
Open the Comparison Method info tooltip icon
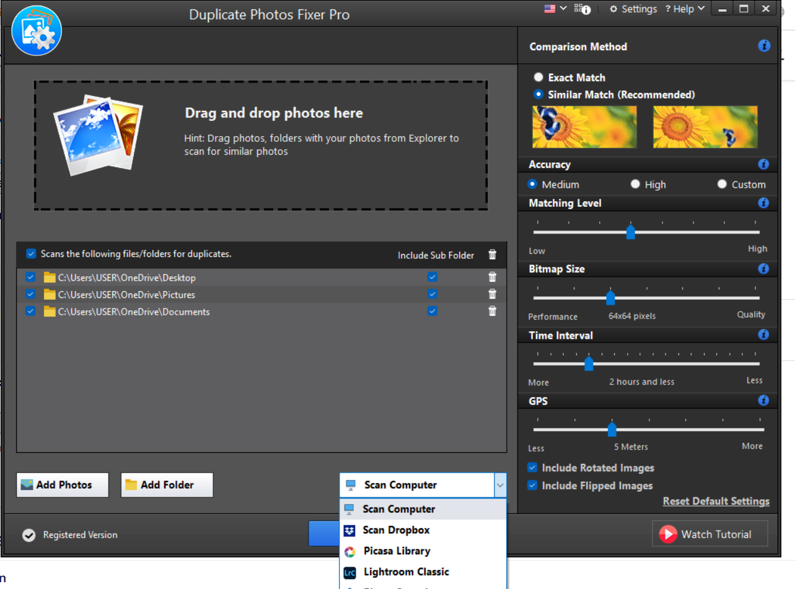[x=763, y=46]
